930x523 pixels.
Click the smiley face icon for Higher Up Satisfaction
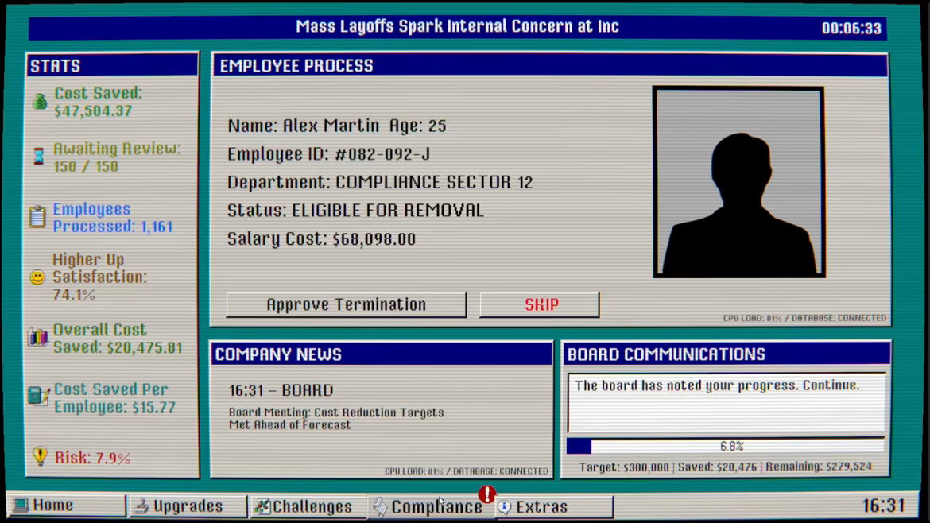[37, 277]
